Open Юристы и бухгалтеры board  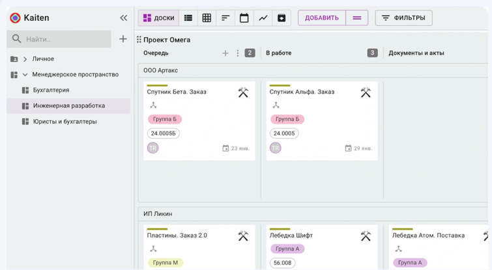pos(65,122)
